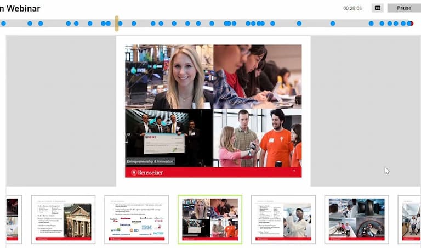Click the 00:26:08 elapsed time display
This screenshot has width=421, height=248.
(352, 8)
